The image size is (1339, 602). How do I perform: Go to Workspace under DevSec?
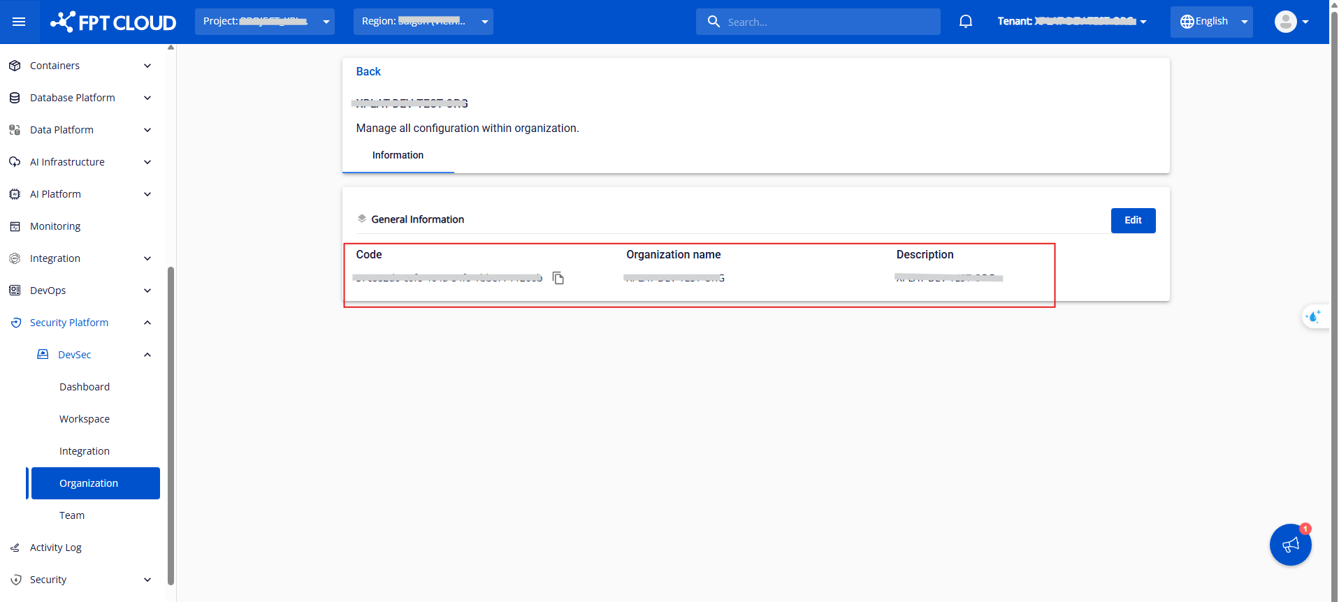click(85, 419)
